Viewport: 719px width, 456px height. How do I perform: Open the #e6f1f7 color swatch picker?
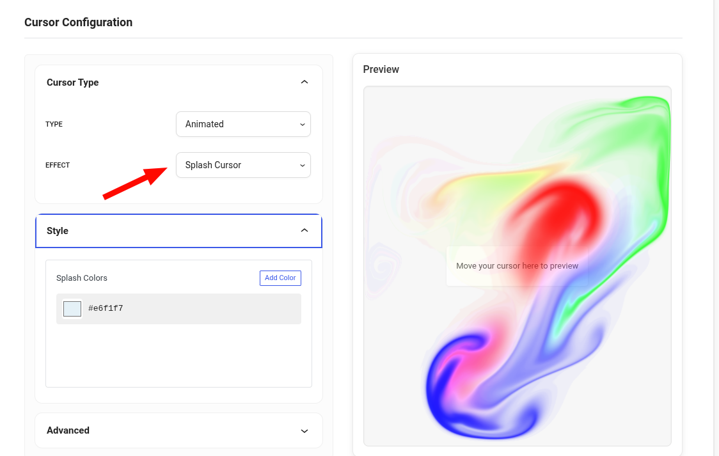(x=72, y=309)
